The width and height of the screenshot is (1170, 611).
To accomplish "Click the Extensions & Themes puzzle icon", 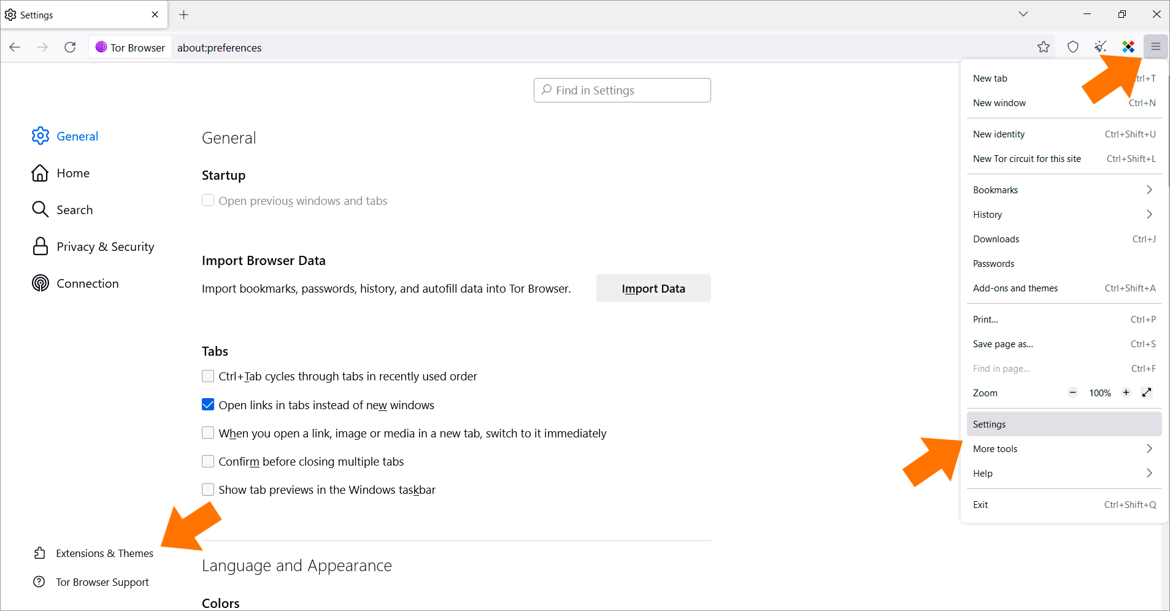I will point(39,553).
